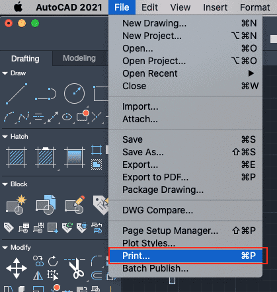Select the Circle draw tool
This screenshot has width=277, height=292.
pos(74,94)
